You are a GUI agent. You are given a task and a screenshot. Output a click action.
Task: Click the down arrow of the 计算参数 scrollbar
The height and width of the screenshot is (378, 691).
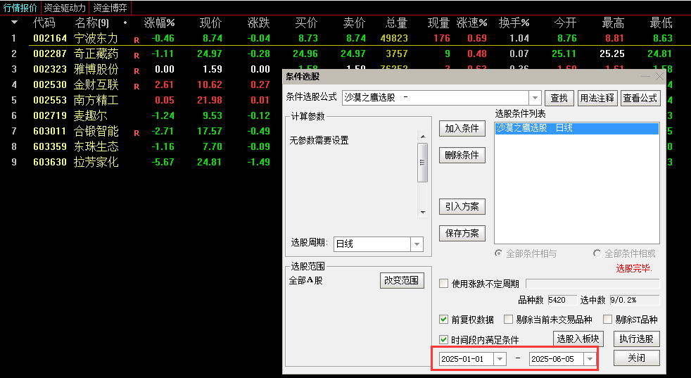[423, 212]
